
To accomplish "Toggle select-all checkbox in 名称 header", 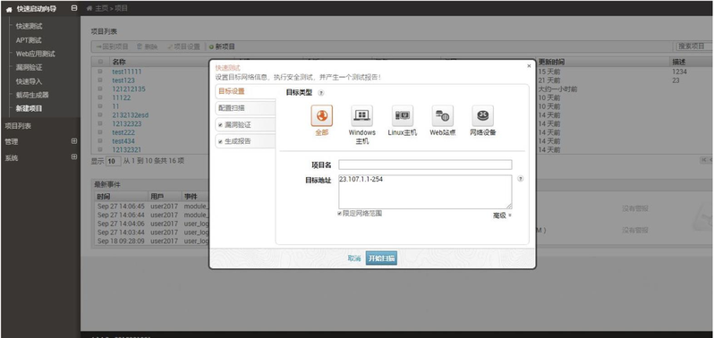I will pos(100,62).
